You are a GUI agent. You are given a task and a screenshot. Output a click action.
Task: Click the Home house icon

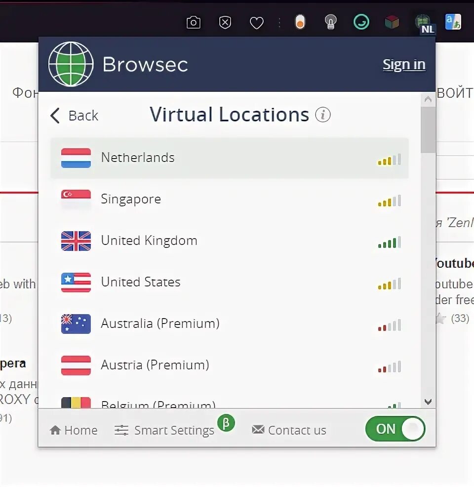coord(55,430)
